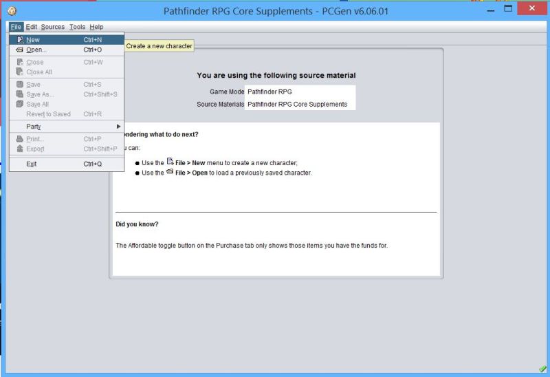Click 'You are using the following source material' heading
Image resolution: width=550 pixels, height=377 pixels.
coord(276,75)
